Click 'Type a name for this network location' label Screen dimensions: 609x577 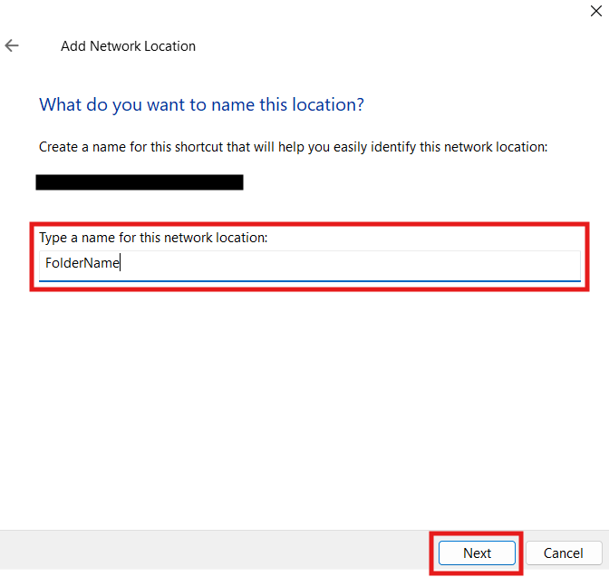153,238
